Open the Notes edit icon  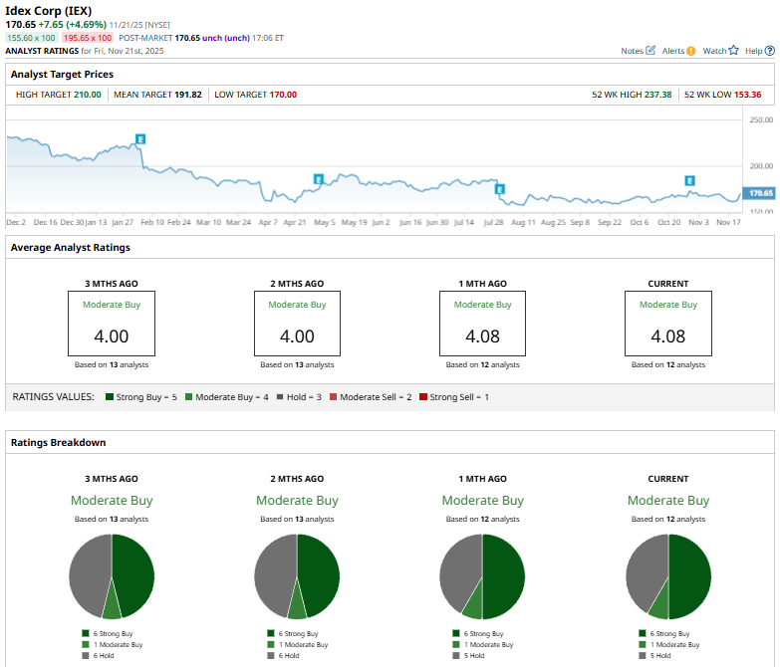(x=650, y=50)
